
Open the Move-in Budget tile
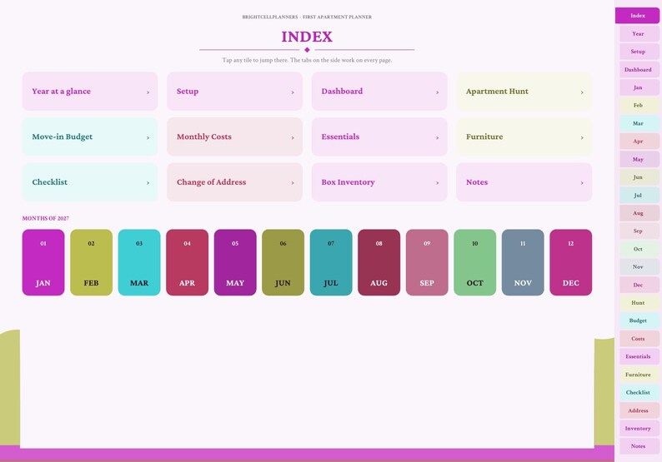tap(90, 137)
